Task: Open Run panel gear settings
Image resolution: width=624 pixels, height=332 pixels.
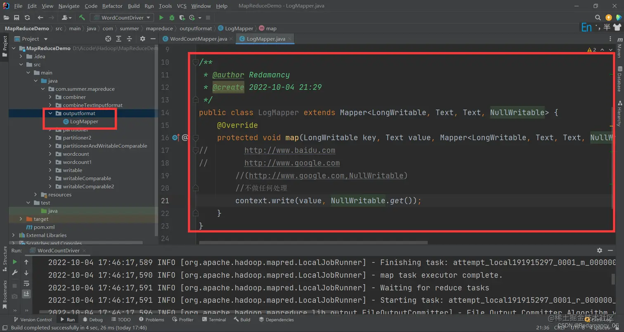Action: pyautogui.click(x=600, y=250)
